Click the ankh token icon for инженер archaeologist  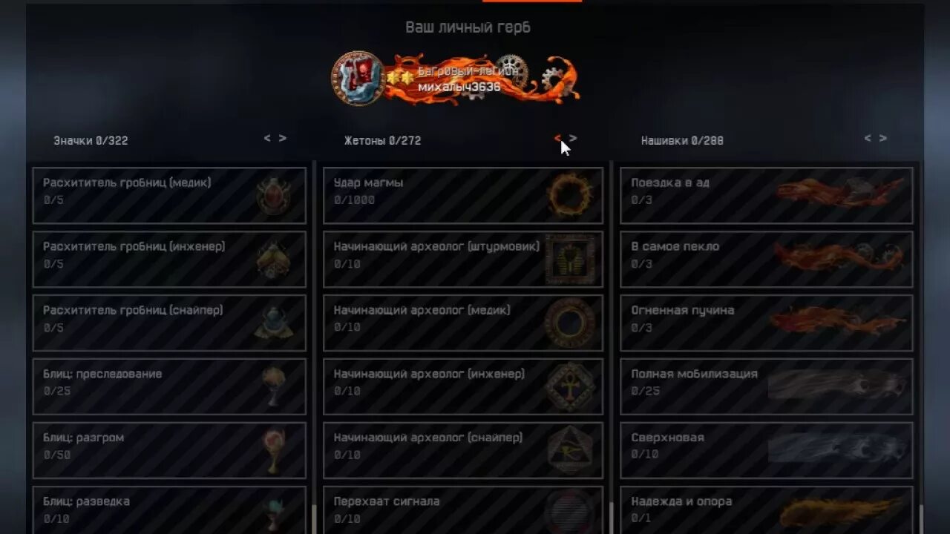(x=570, y=387)
